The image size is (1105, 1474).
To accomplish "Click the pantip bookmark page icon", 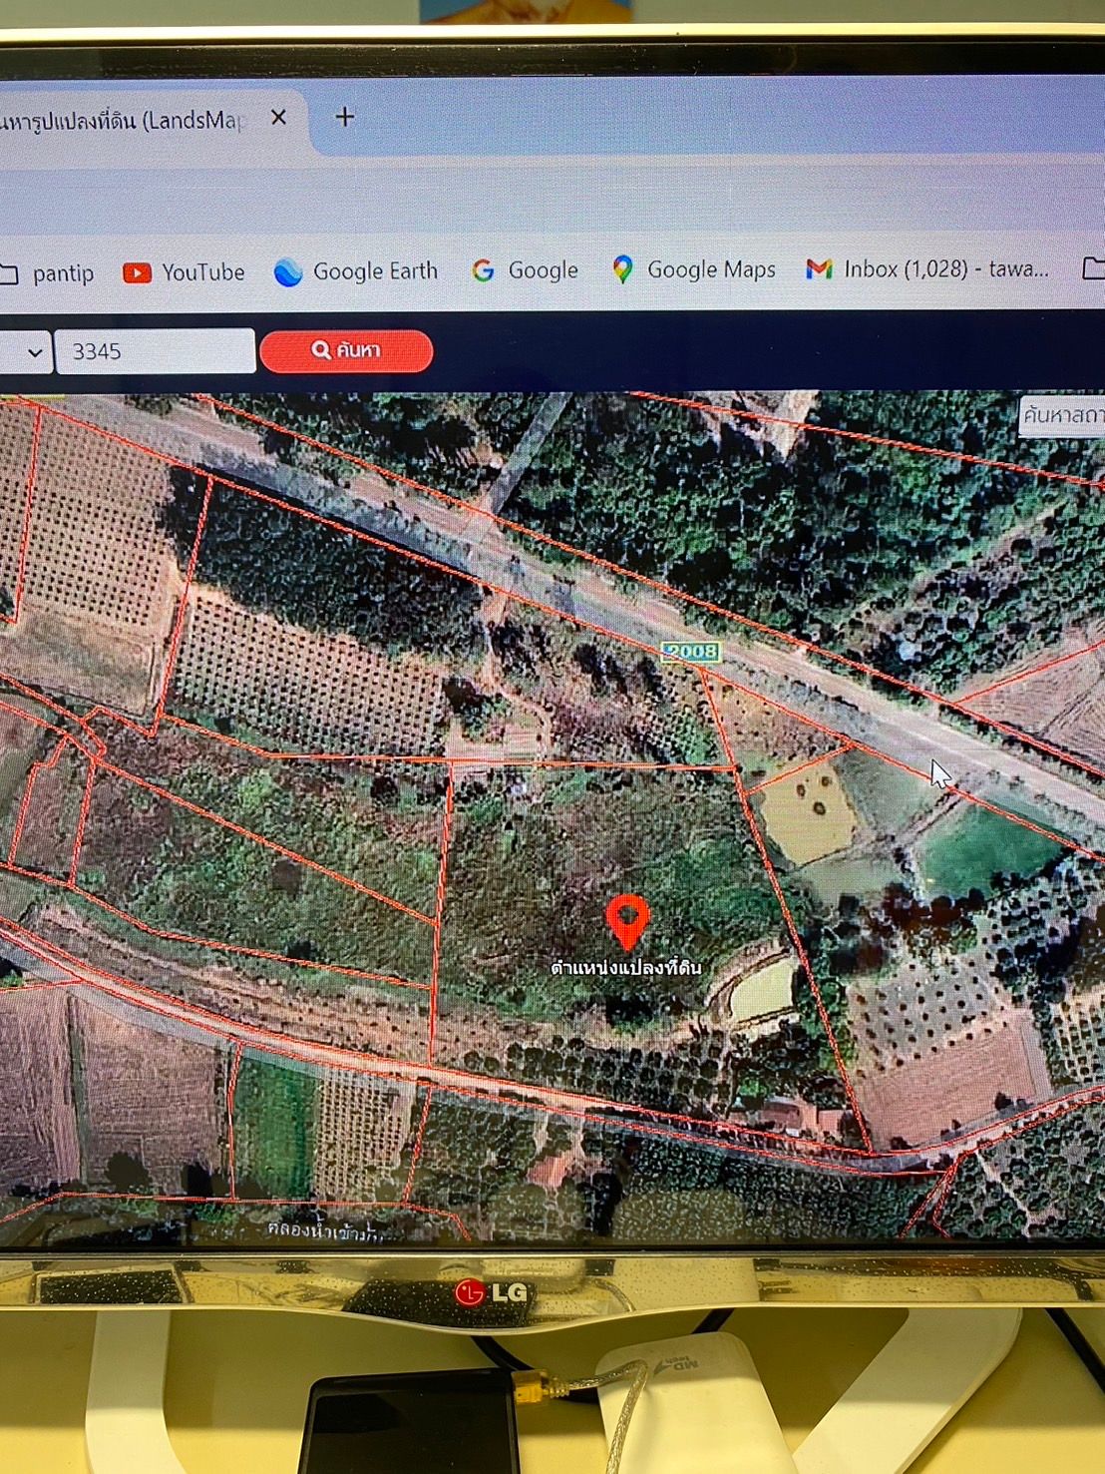I will pyautogui.click(x=8, y=274).
